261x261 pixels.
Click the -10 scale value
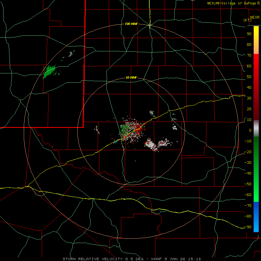(248, 141)
